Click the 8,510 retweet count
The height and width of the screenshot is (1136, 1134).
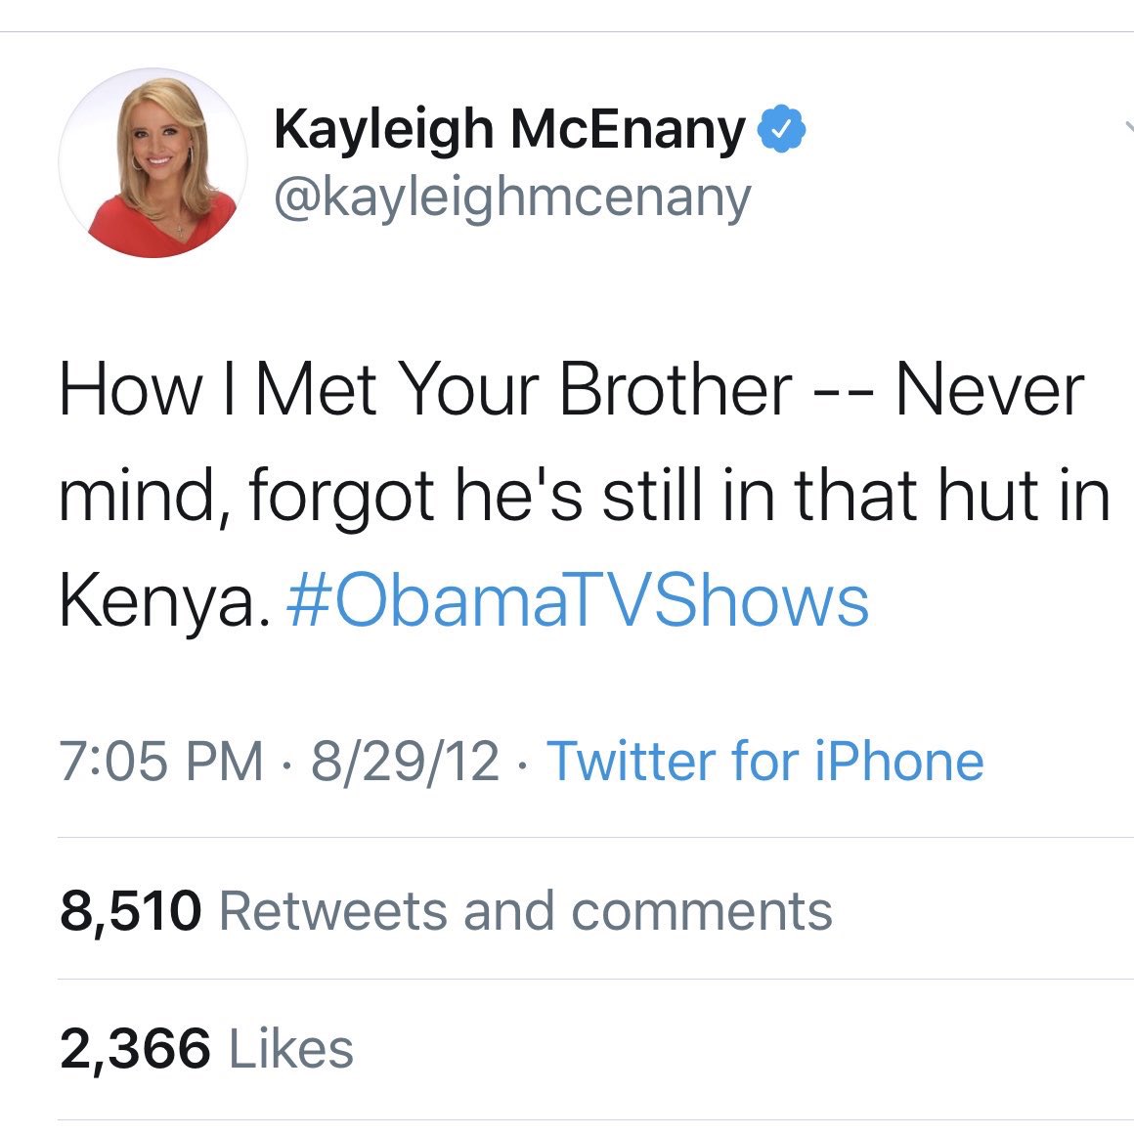[x=130, y=911]
